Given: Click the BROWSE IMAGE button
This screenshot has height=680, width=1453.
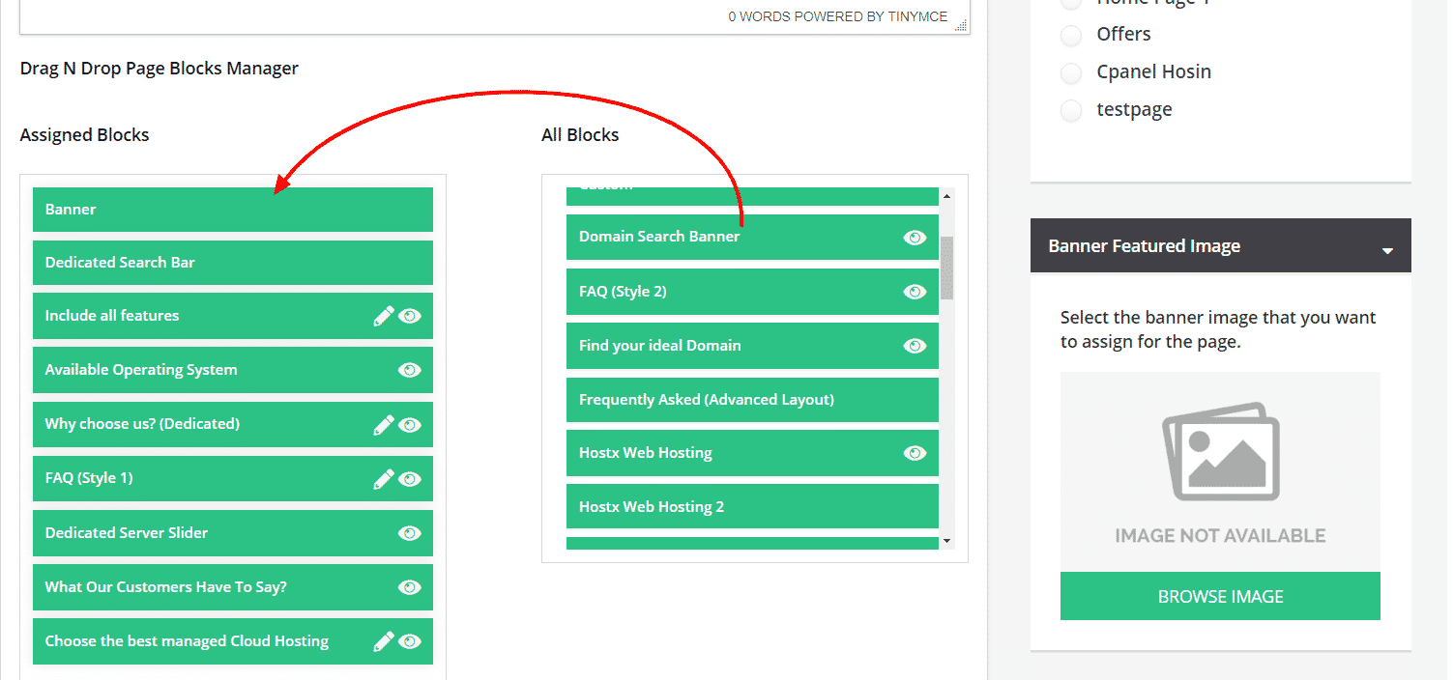Looking at the screenshot, I should coord(1220,596).
